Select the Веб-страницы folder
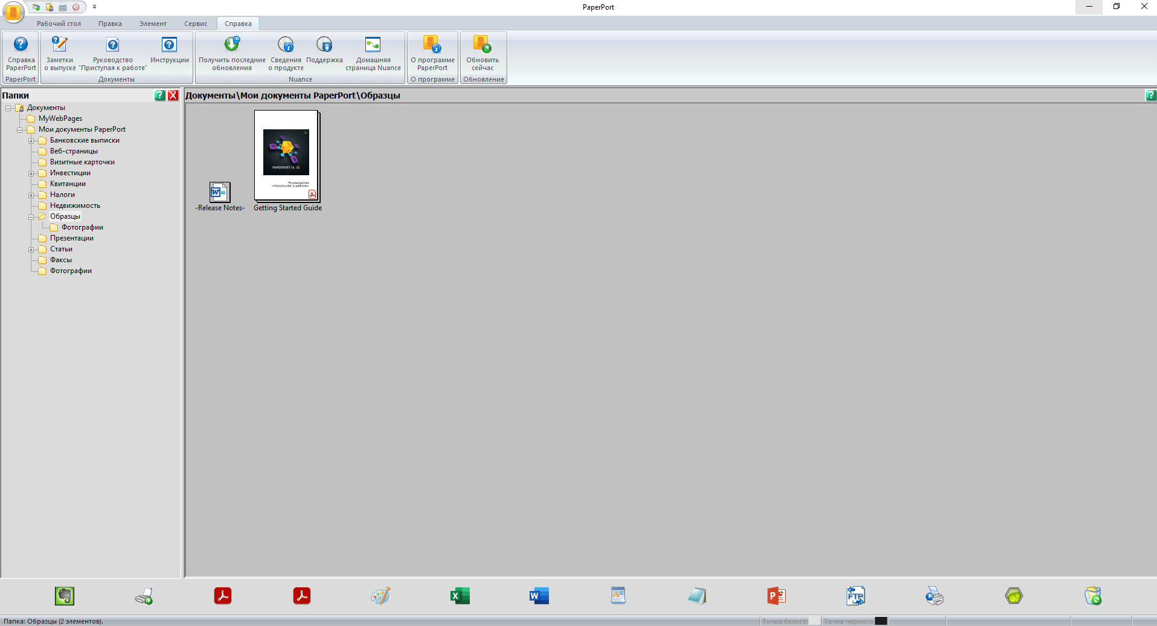Image resolution: width=1157 pixels, height=626 pixels. pos(74,151)
